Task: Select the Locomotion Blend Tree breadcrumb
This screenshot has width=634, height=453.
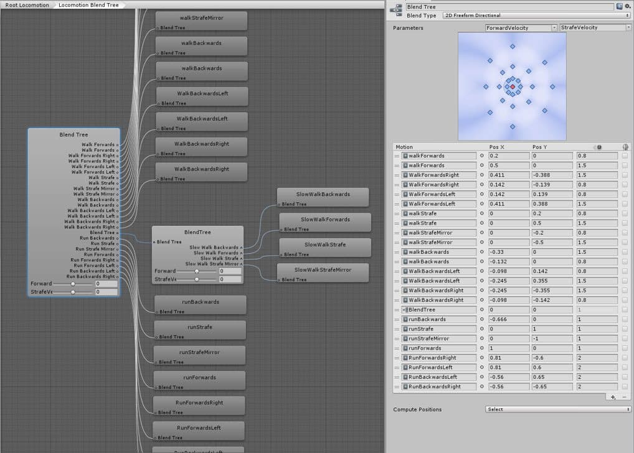Action: pyautogui.click(x=87, y=4)
